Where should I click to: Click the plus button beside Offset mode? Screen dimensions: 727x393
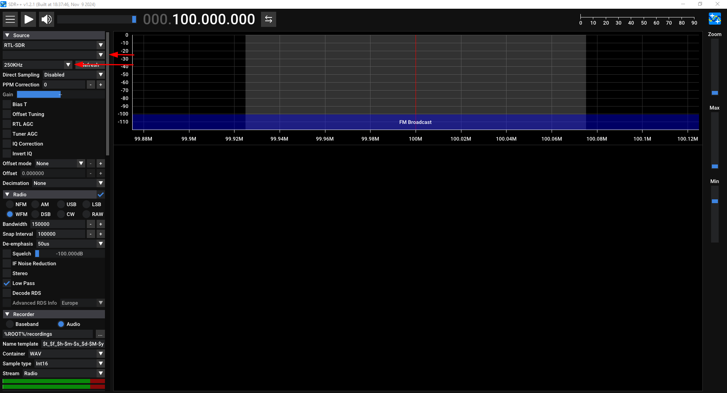(100, 163)
